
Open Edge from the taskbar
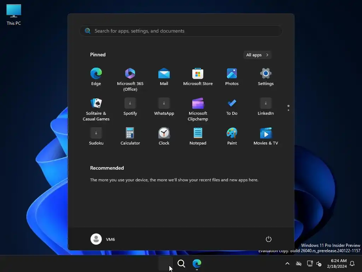coord(197,263)
